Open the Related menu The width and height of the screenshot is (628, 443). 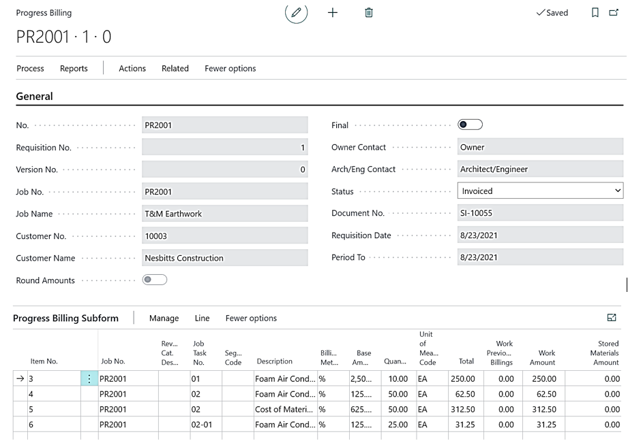click(x=175, y=68)
